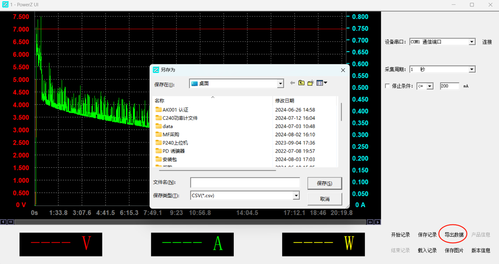The width and height of the screenshot is (499, 264).
Task: Open the view menu icon in dialog
Action: point(321,83)
